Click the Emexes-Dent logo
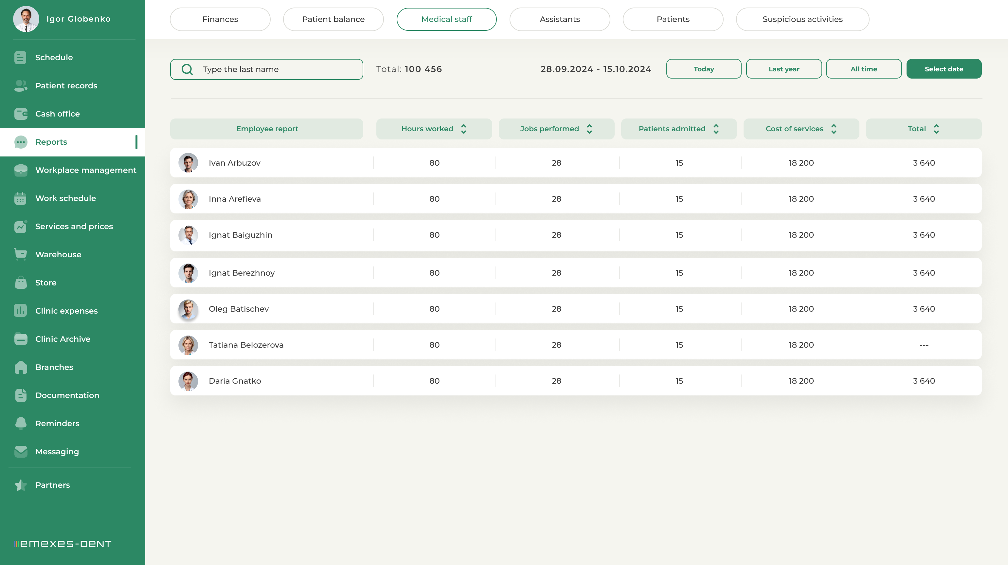1008x565 pixels. tap(63, 544)
